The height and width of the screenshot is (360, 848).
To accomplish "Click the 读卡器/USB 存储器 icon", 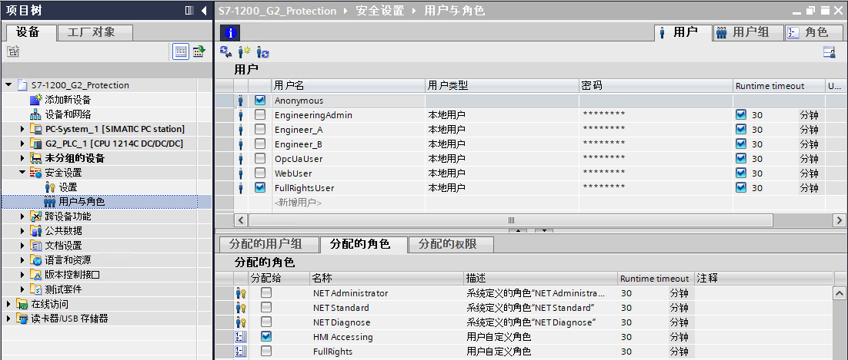I will pyautogui.click(x=22, y=319).
